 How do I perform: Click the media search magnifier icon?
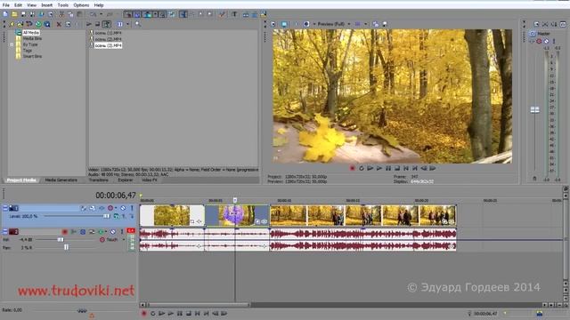pyautogui.click(x=138, y=24)
